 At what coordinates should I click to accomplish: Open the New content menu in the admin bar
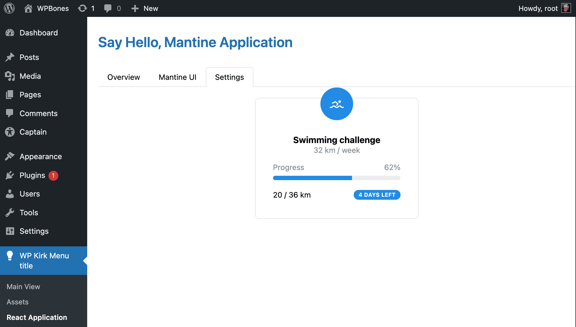144,8
